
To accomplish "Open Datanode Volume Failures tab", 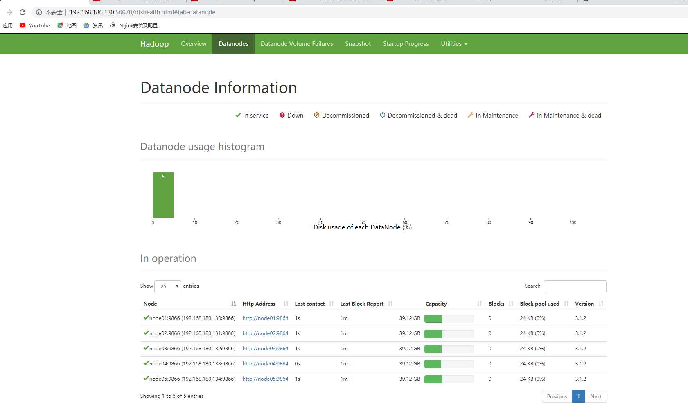I will click(297, 44).
